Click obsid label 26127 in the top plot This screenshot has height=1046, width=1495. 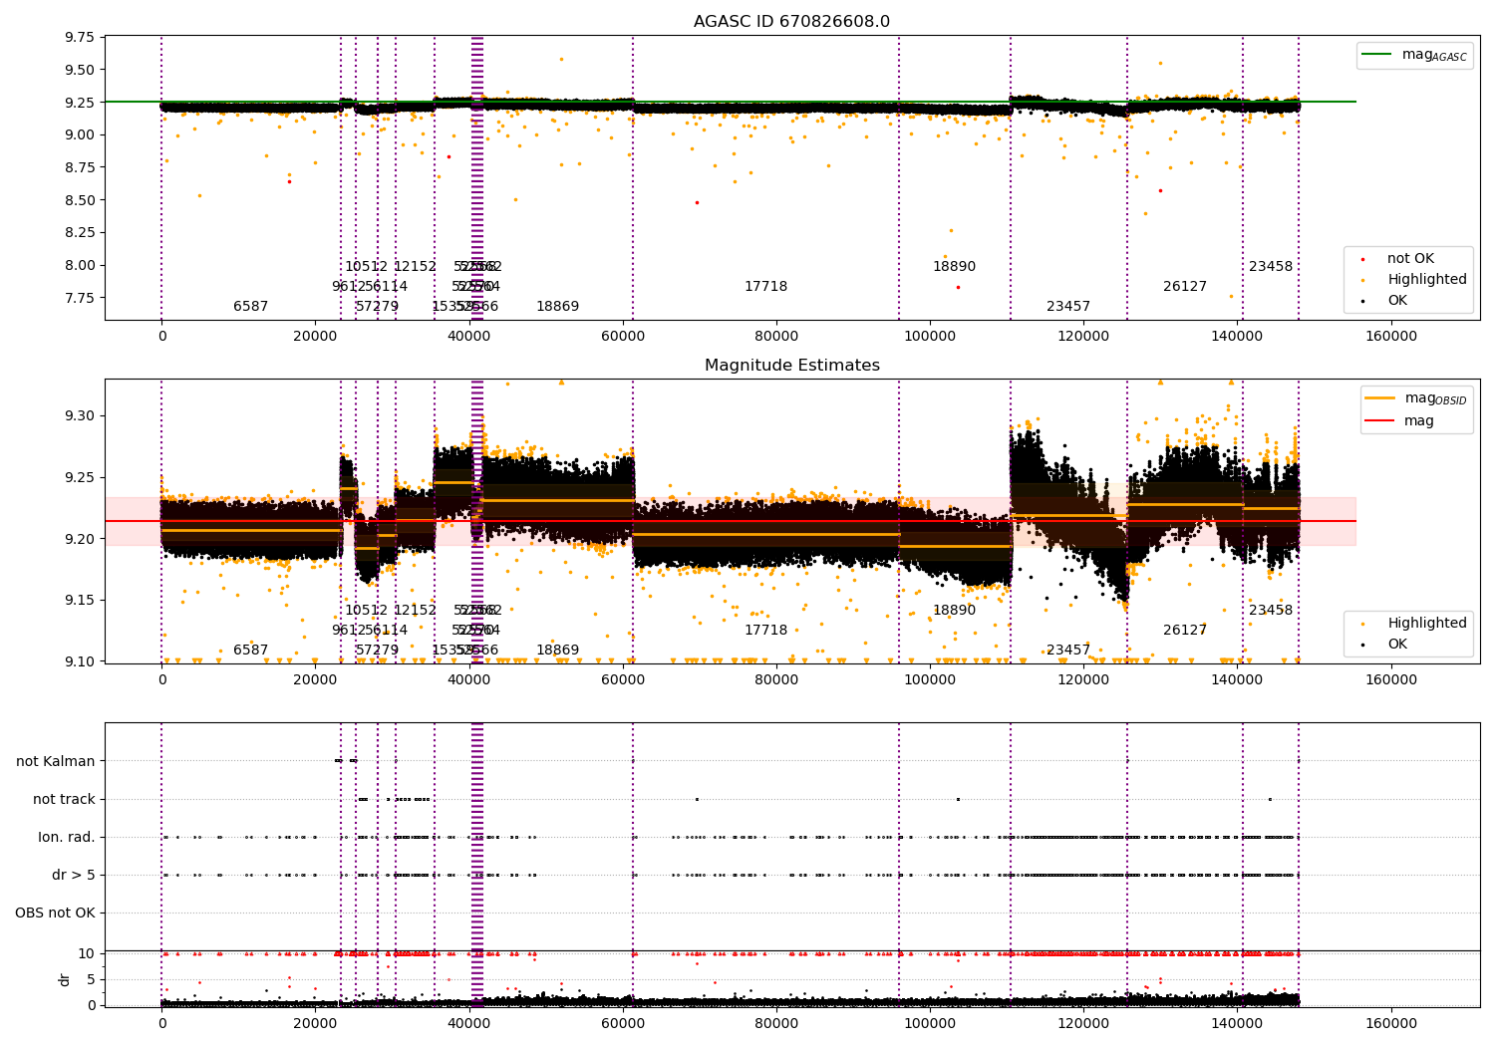1185,287
